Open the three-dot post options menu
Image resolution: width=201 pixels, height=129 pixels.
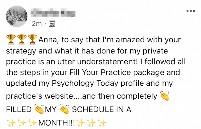191,11
